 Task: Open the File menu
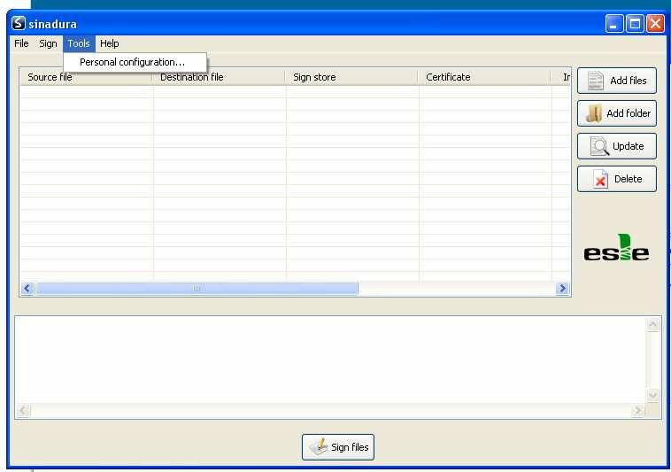click(21, 43)
